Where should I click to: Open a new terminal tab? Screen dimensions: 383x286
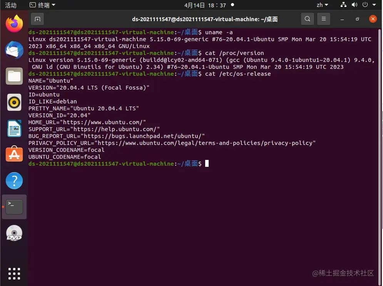(x=37, y=19)
